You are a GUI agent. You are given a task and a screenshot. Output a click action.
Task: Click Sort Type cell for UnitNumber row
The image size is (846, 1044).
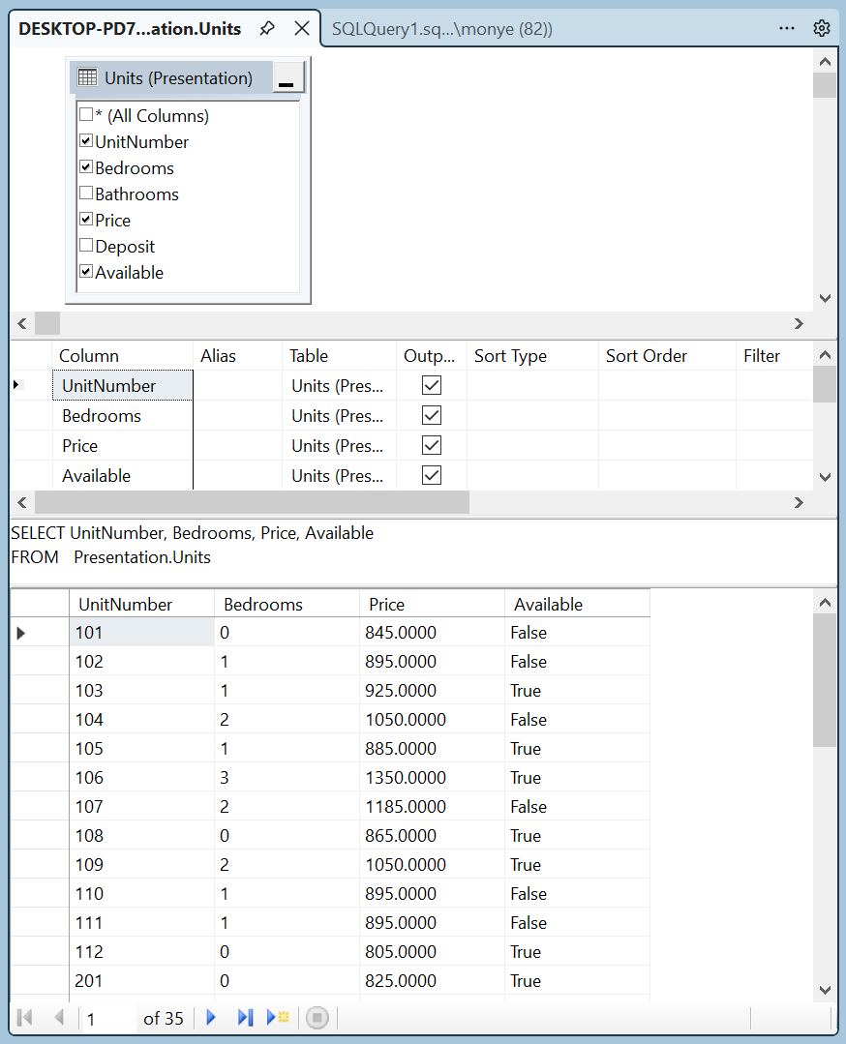pos(533,385)
